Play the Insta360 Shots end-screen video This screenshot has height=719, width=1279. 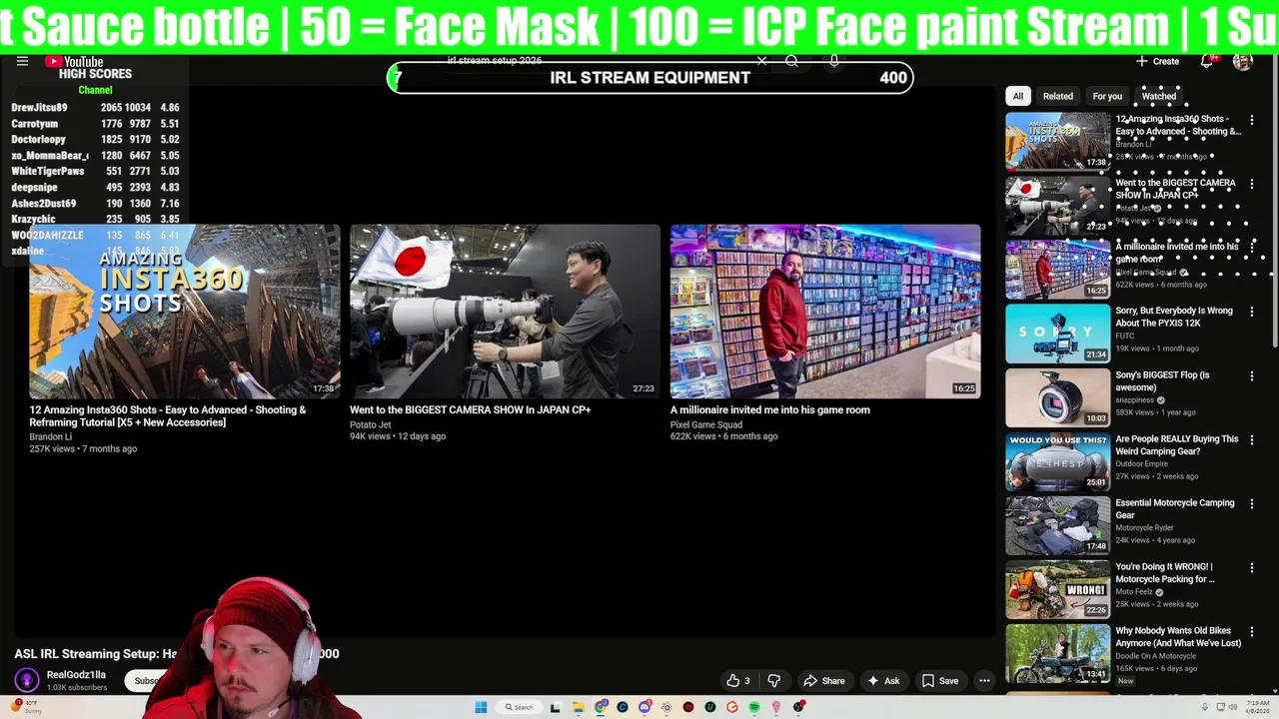click(x=185, y=311)
